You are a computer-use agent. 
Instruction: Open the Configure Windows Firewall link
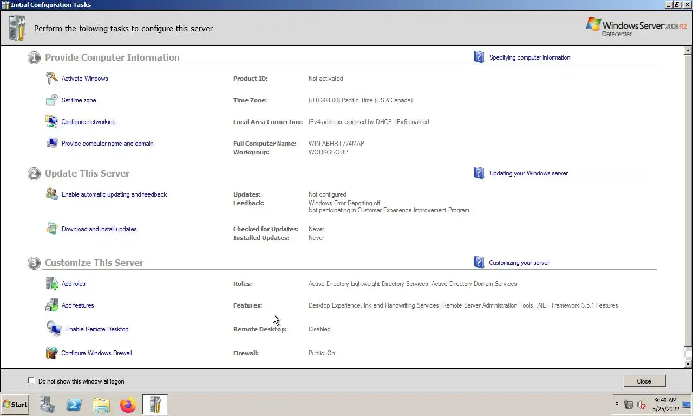click(x=96, y=353)
